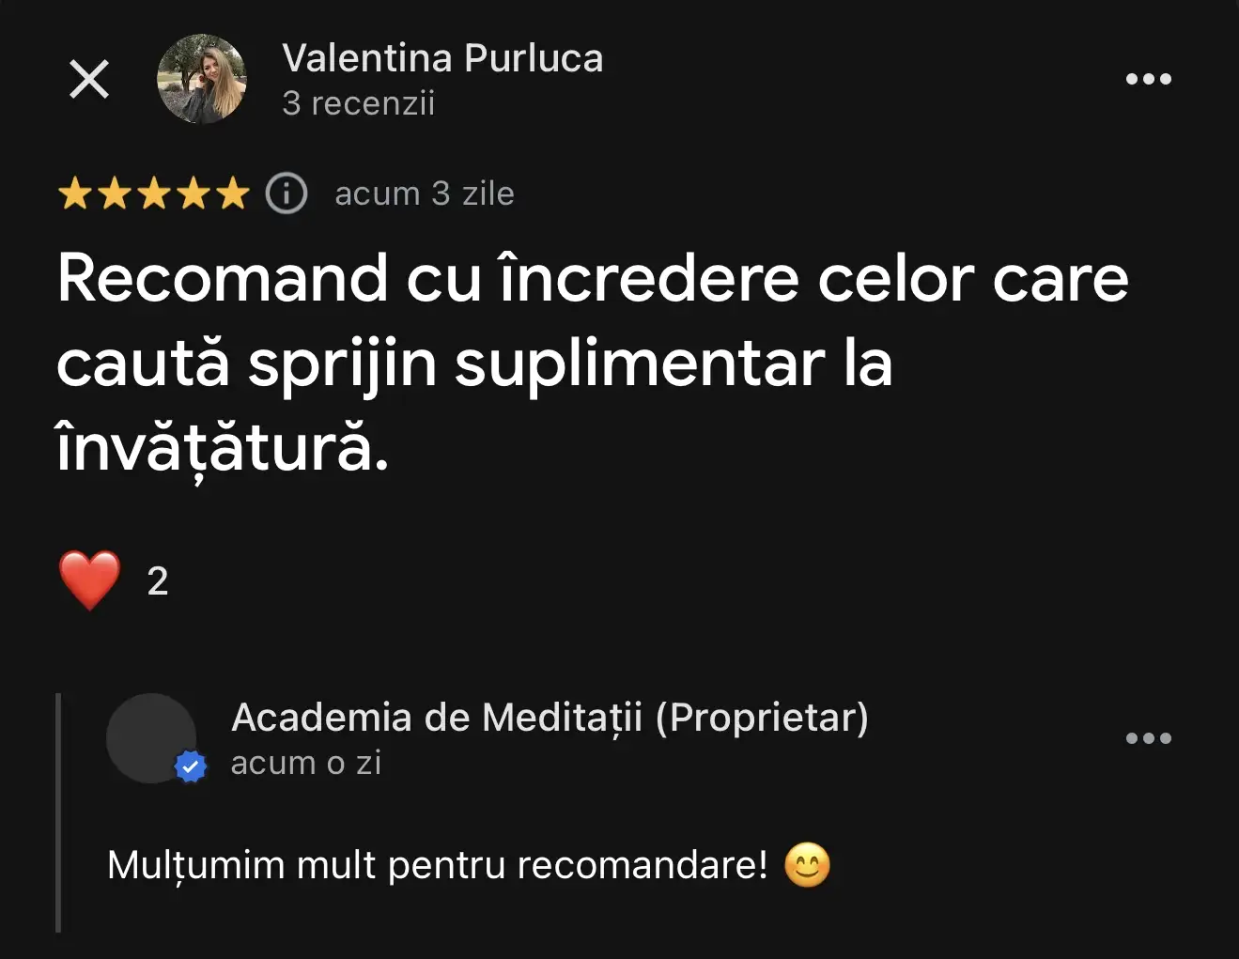Select the reply text 'Mulțumim mult pentru recomandare!'

click(438, 865)
